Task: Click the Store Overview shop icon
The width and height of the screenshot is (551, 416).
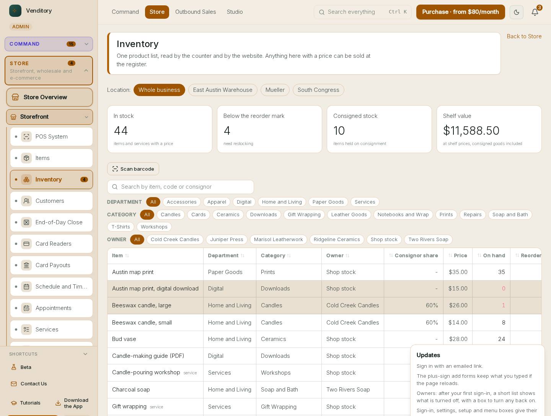Action: (15, 97)
